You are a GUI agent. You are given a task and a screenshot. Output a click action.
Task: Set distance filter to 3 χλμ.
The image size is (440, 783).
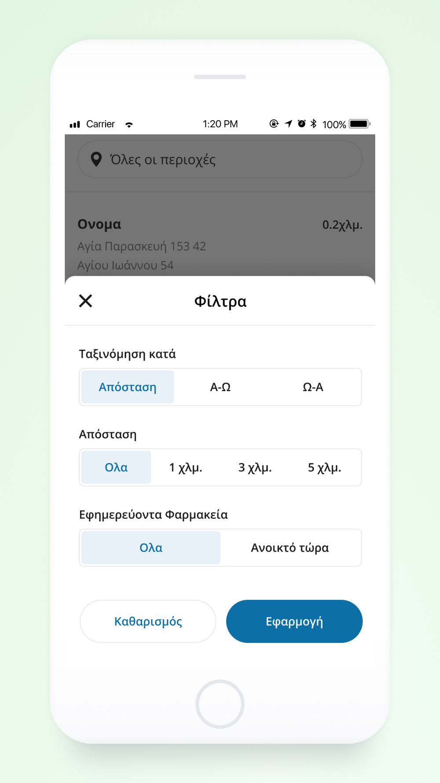pos(255,467)
